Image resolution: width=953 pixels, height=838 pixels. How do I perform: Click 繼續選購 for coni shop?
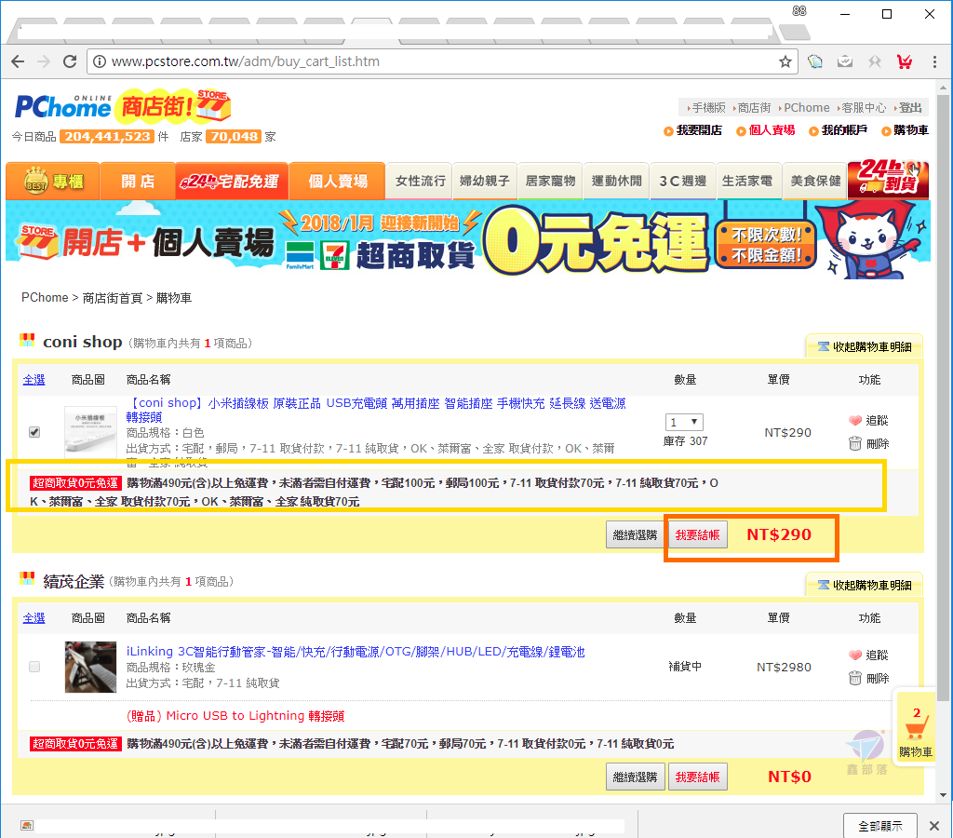pos(635,535)
